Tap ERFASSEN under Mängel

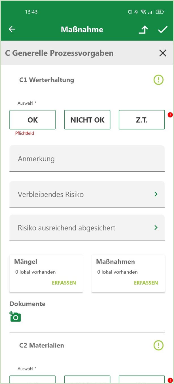click(x=64, y=282)
